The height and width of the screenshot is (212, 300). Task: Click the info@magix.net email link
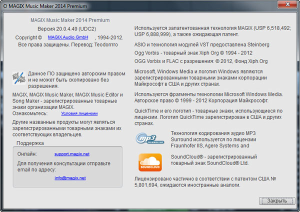[x=70, y=178]
